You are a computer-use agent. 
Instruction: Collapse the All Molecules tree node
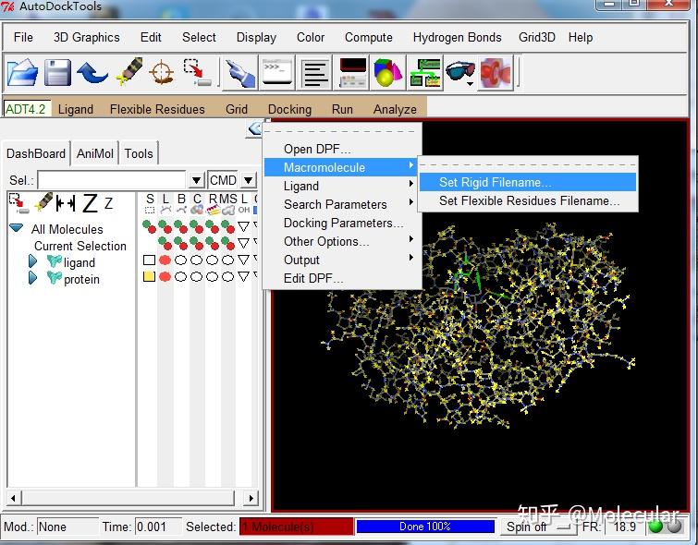(x=17, y=228)
